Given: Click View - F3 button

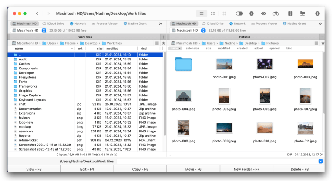Looking at the screenshot, I should [34, 169].
